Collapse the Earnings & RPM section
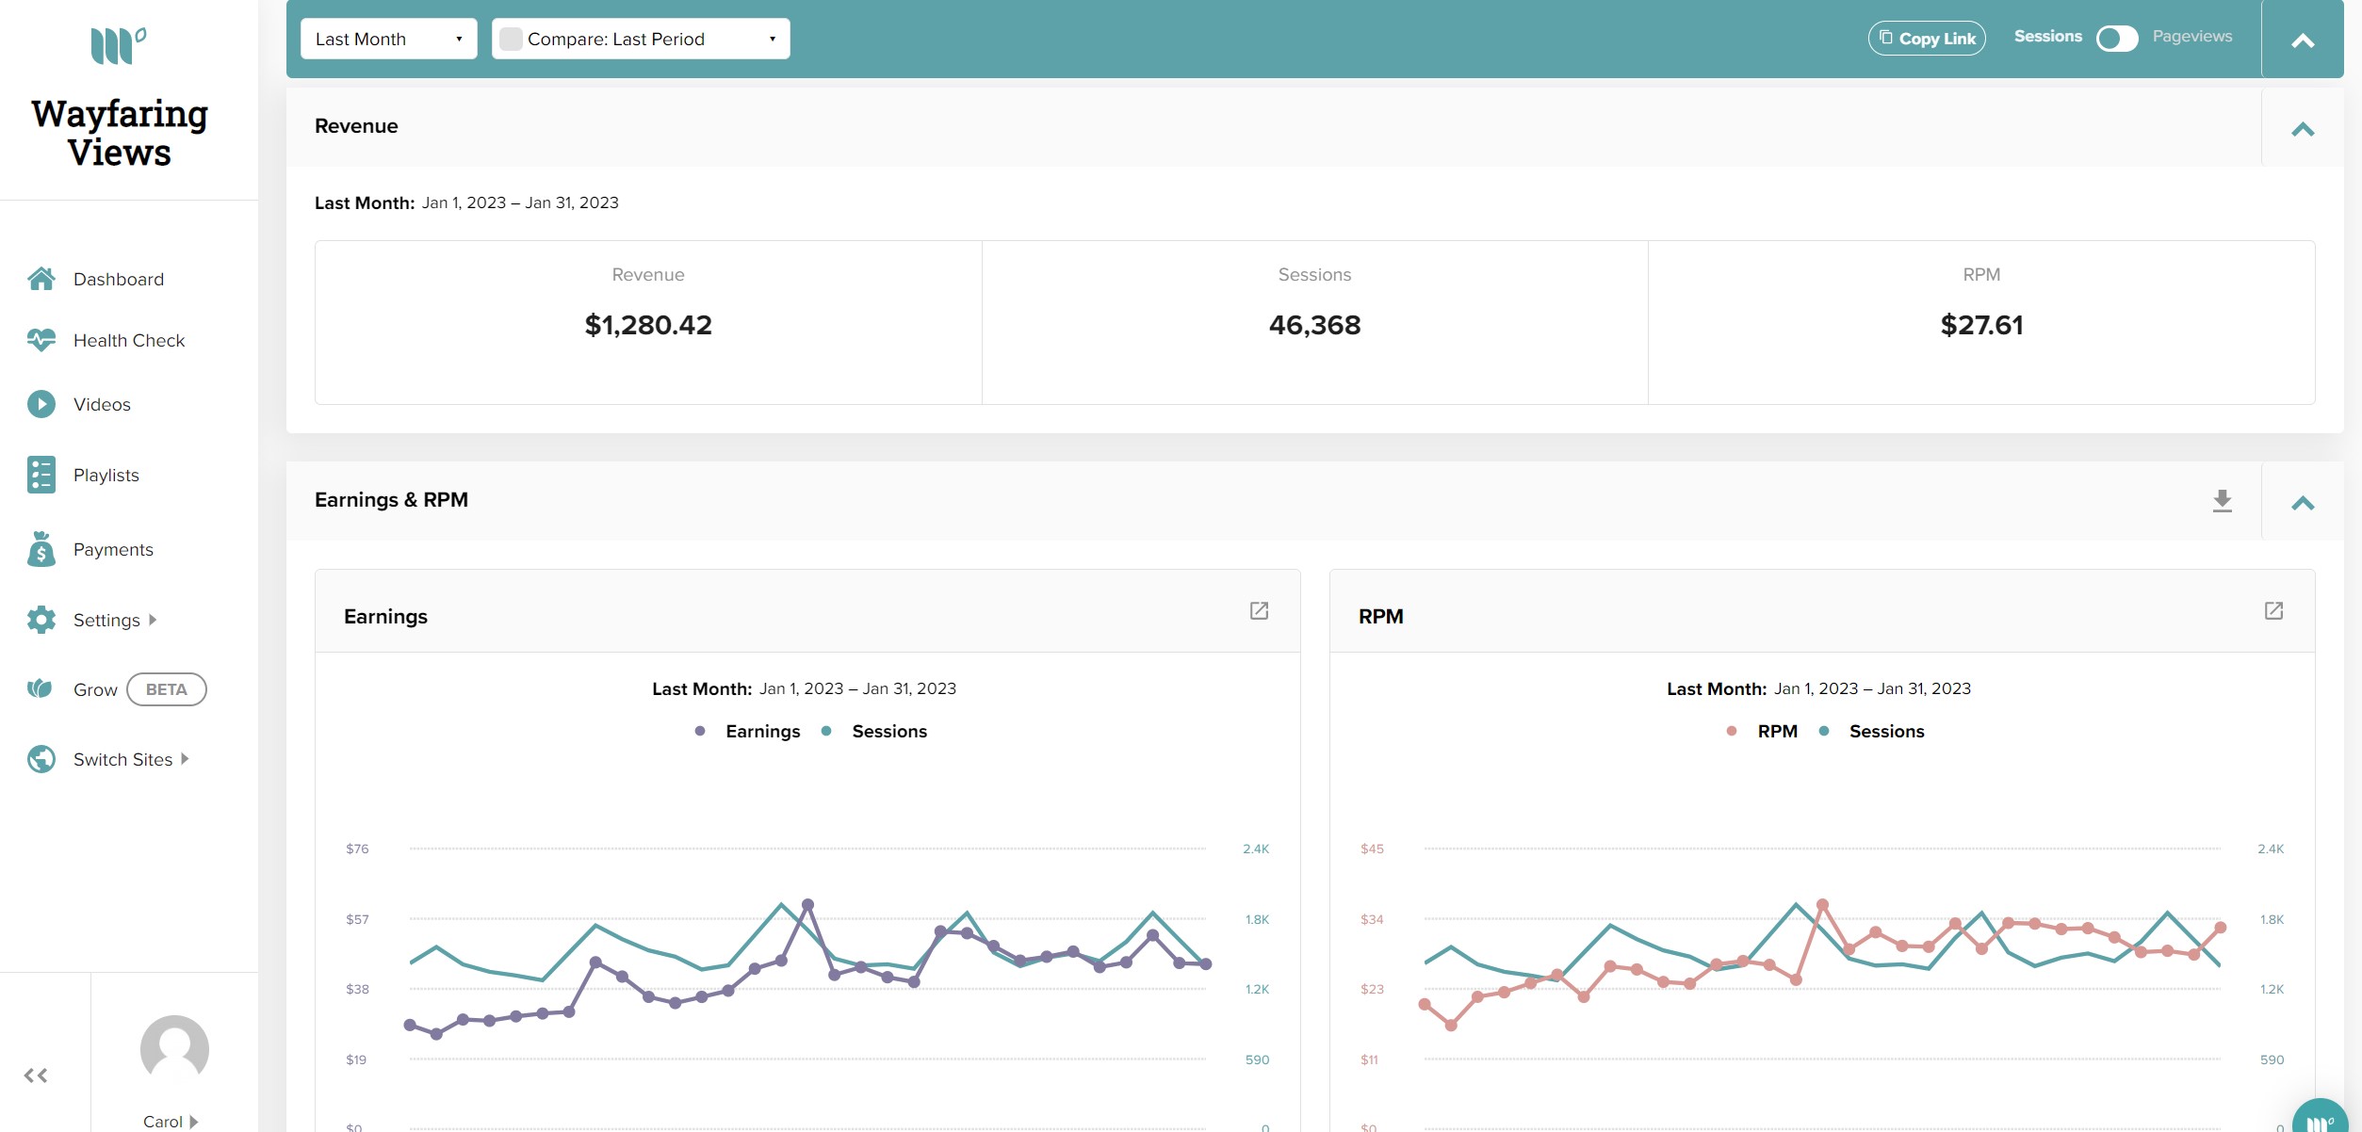Viewport: 2362px width, 1132px height. pyautogui.click(x=2303, y=503)
